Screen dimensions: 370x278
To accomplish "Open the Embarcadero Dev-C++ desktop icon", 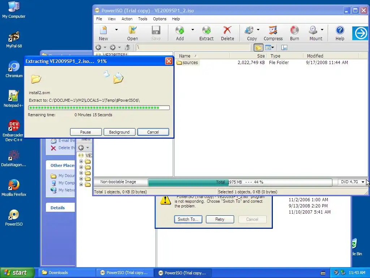I will [x=13, y=131].
